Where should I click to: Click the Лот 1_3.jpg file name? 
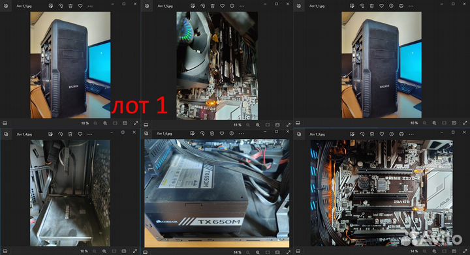click(317, 134)
